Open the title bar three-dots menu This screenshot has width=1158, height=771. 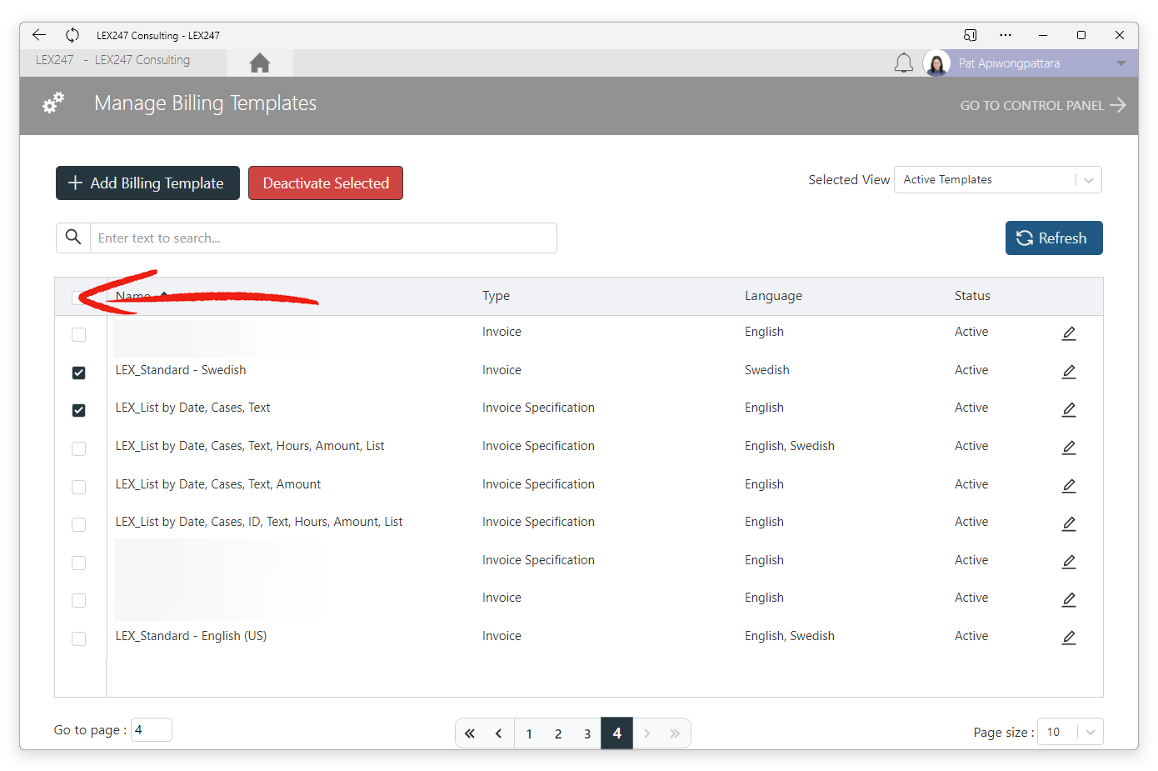click(x=1006, y=35)
